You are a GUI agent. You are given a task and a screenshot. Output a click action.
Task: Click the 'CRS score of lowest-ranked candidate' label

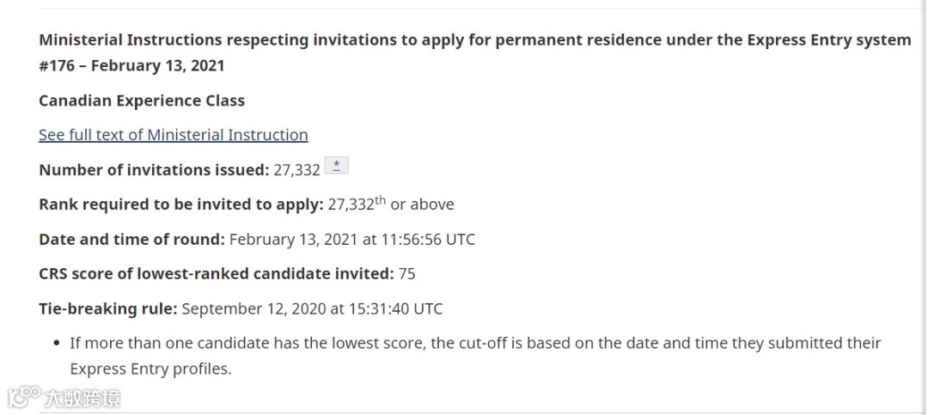217,273
